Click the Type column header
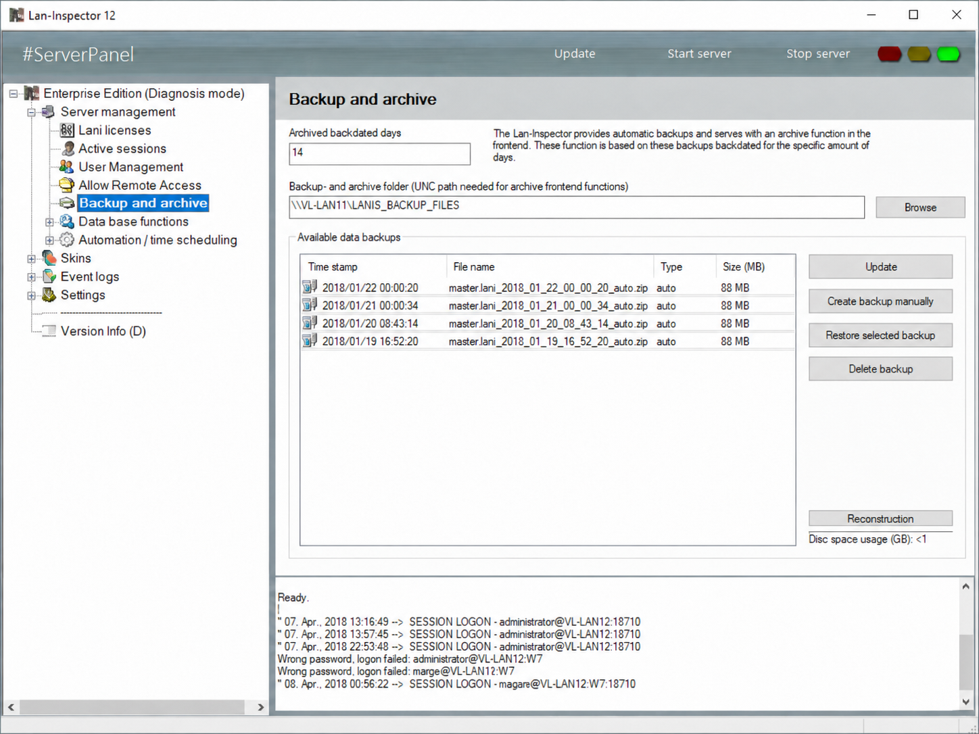 (x=684, y=267)
